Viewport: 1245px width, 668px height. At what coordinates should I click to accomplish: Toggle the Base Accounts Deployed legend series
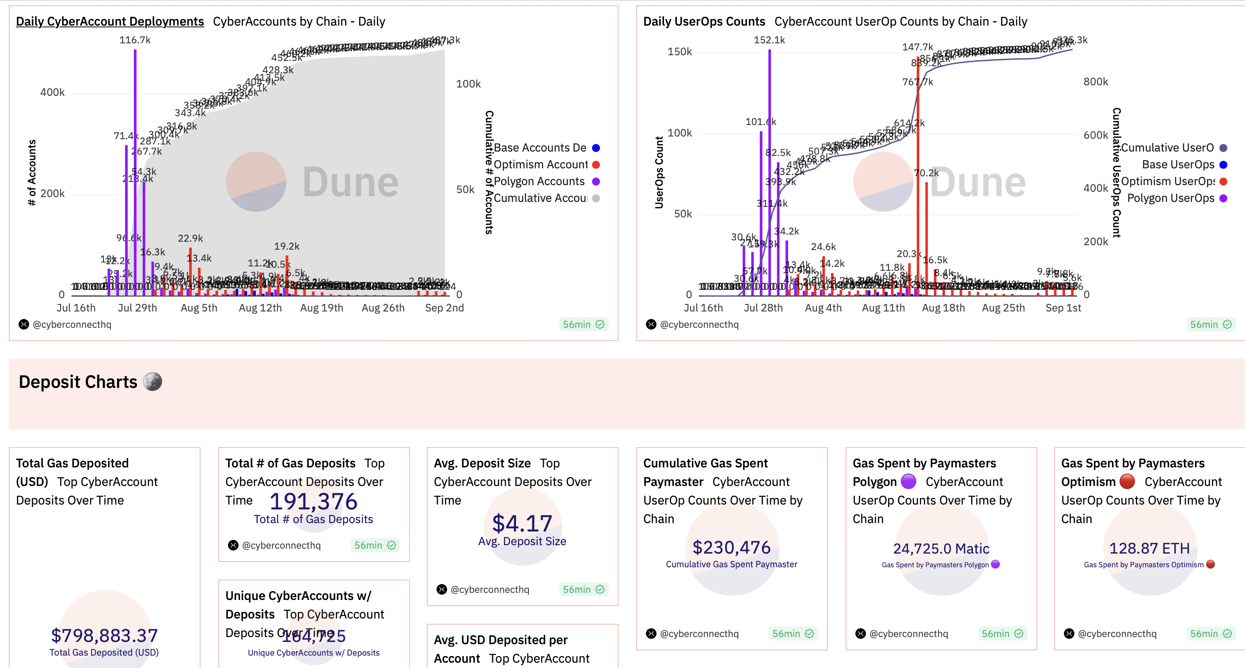point(539,148)
